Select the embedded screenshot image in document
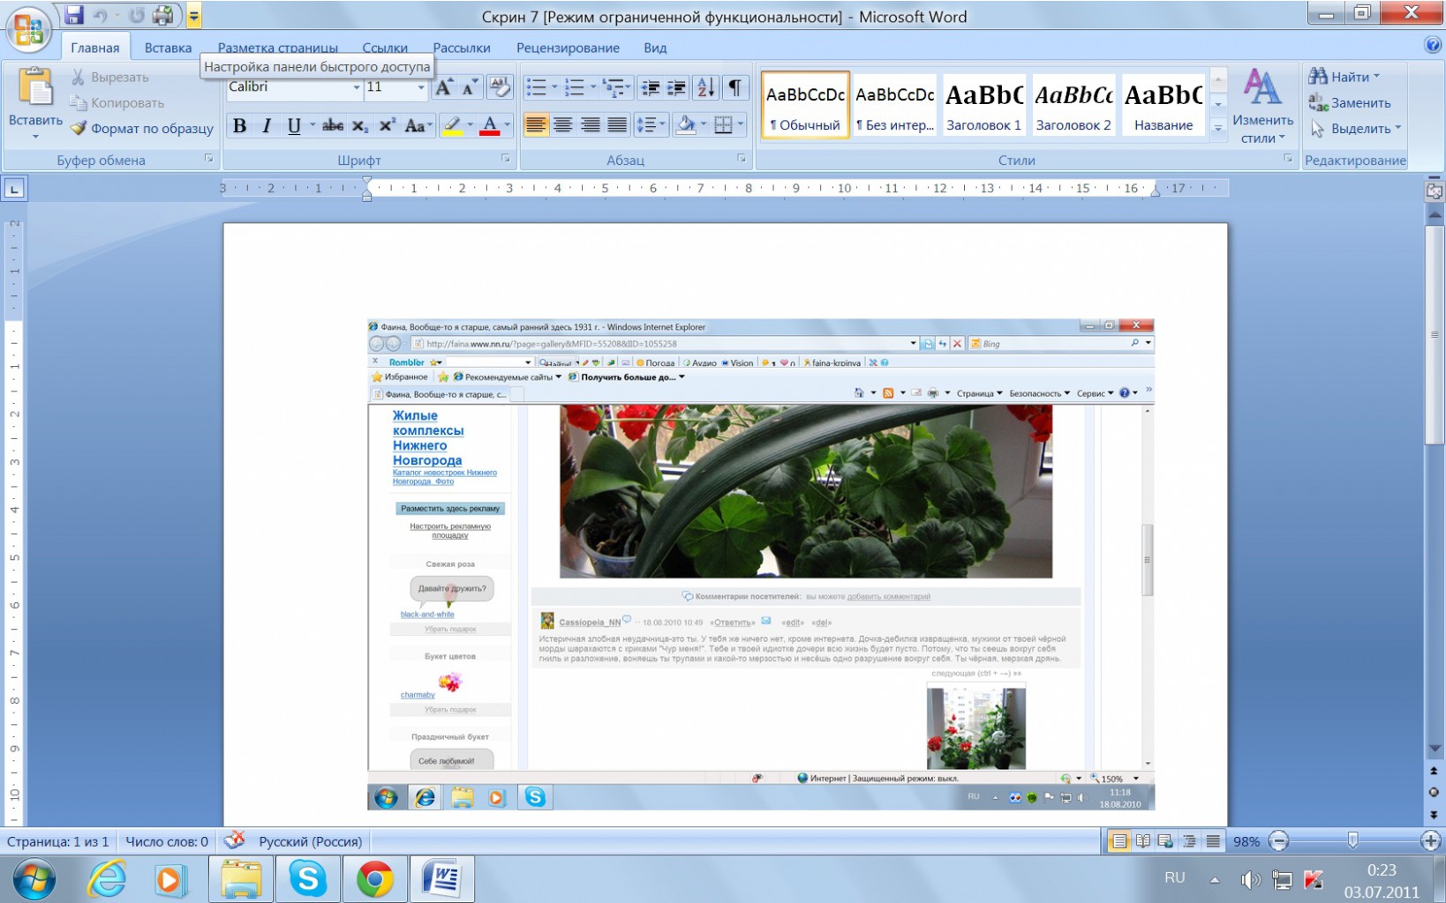Viewport: 1446px width, 903px height. (x=761, y=564)
